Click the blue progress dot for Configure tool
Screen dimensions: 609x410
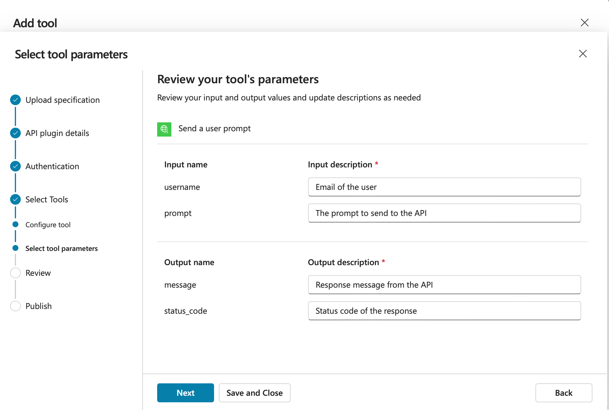[x=15, y=224]
